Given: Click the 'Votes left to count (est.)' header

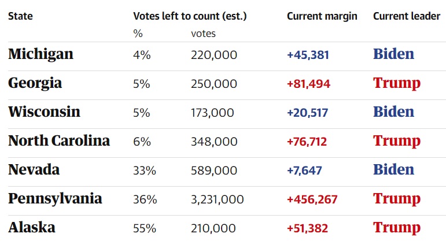Looking at the screenshot, I should pos(190,16).
